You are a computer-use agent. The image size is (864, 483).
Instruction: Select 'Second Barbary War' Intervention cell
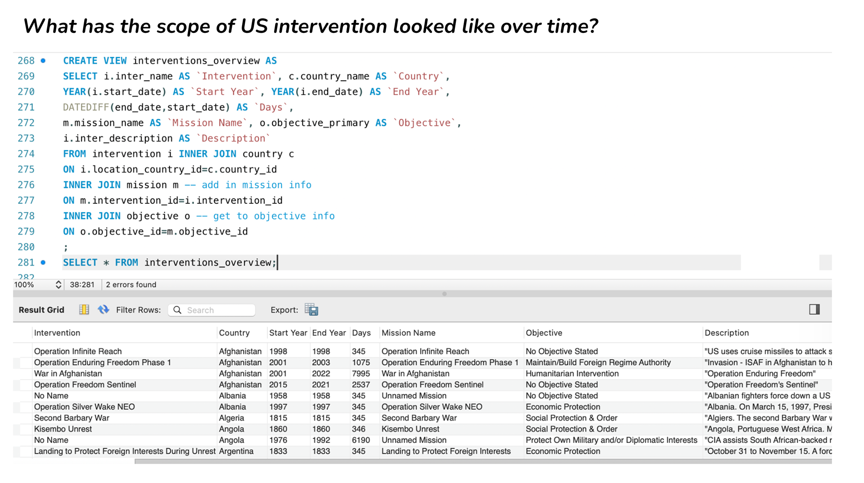[72, 418]
